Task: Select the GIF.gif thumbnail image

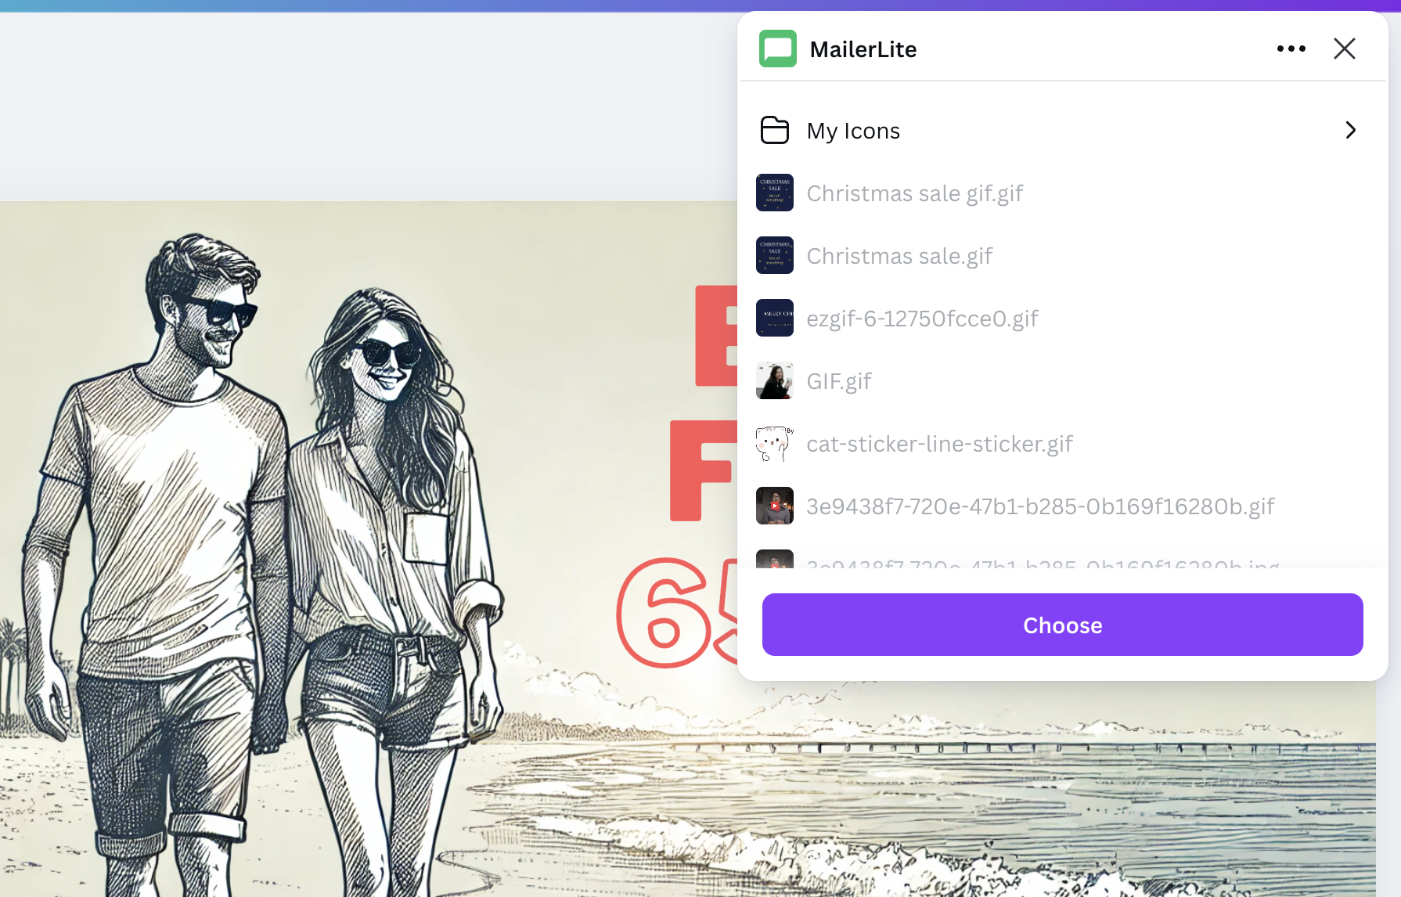Action: (774, 380)
